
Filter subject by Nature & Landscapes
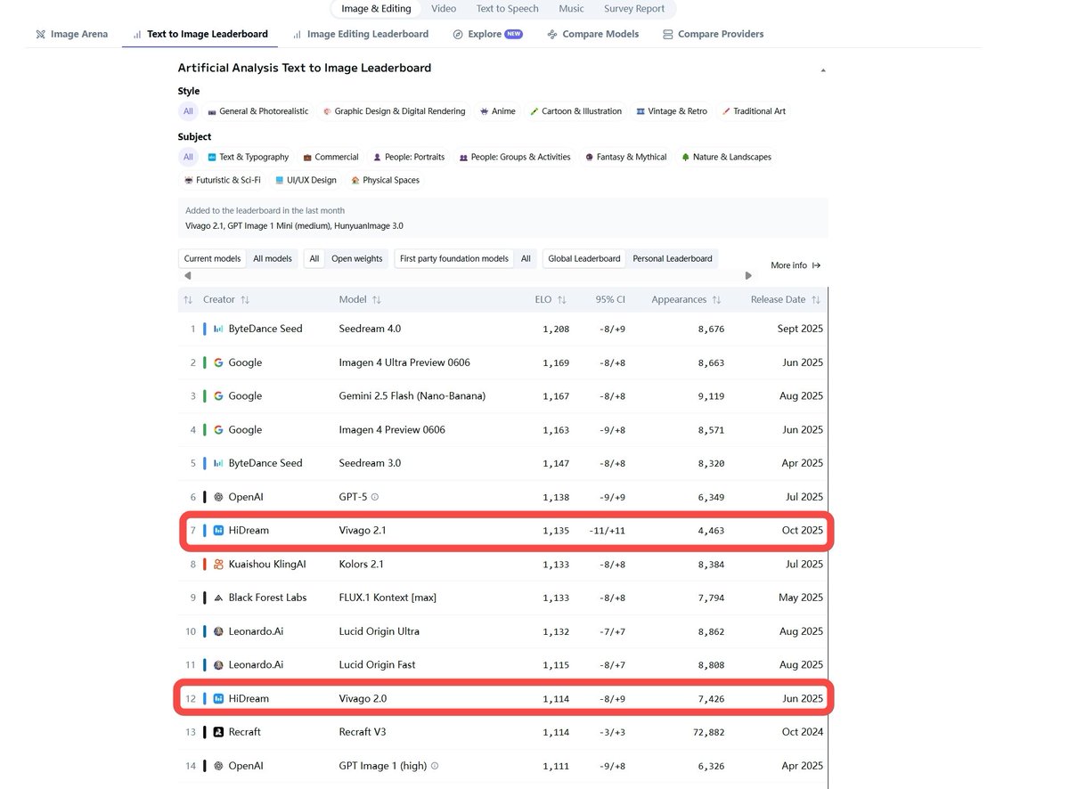point(726,157)
